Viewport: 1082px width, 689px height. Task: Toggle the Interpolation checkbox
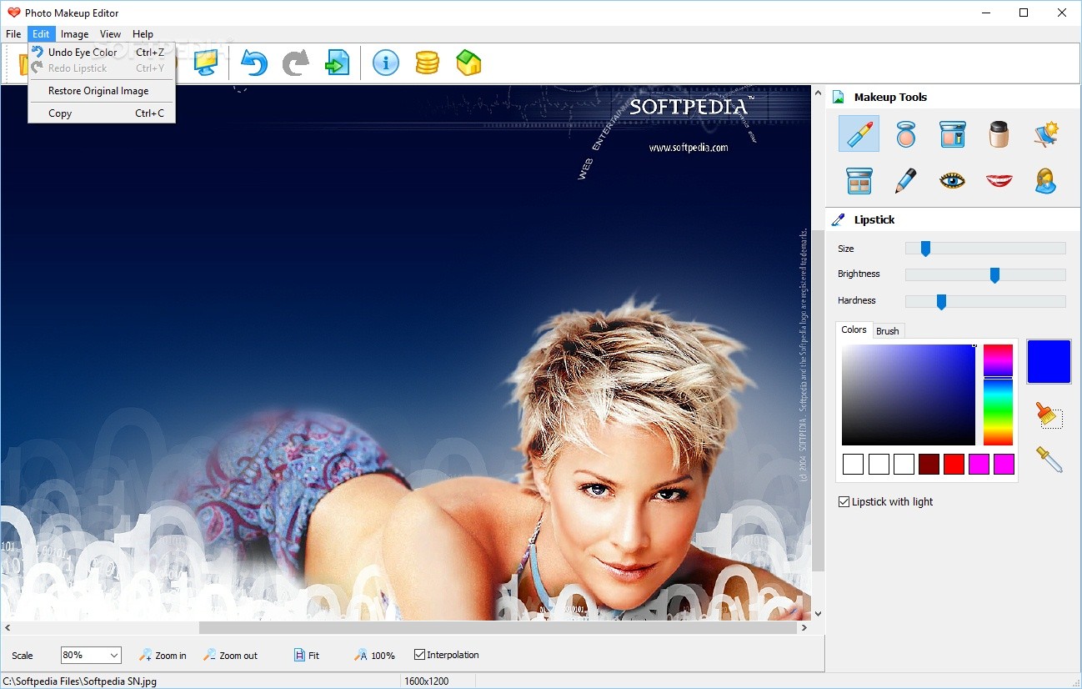[x=419, y=655]
